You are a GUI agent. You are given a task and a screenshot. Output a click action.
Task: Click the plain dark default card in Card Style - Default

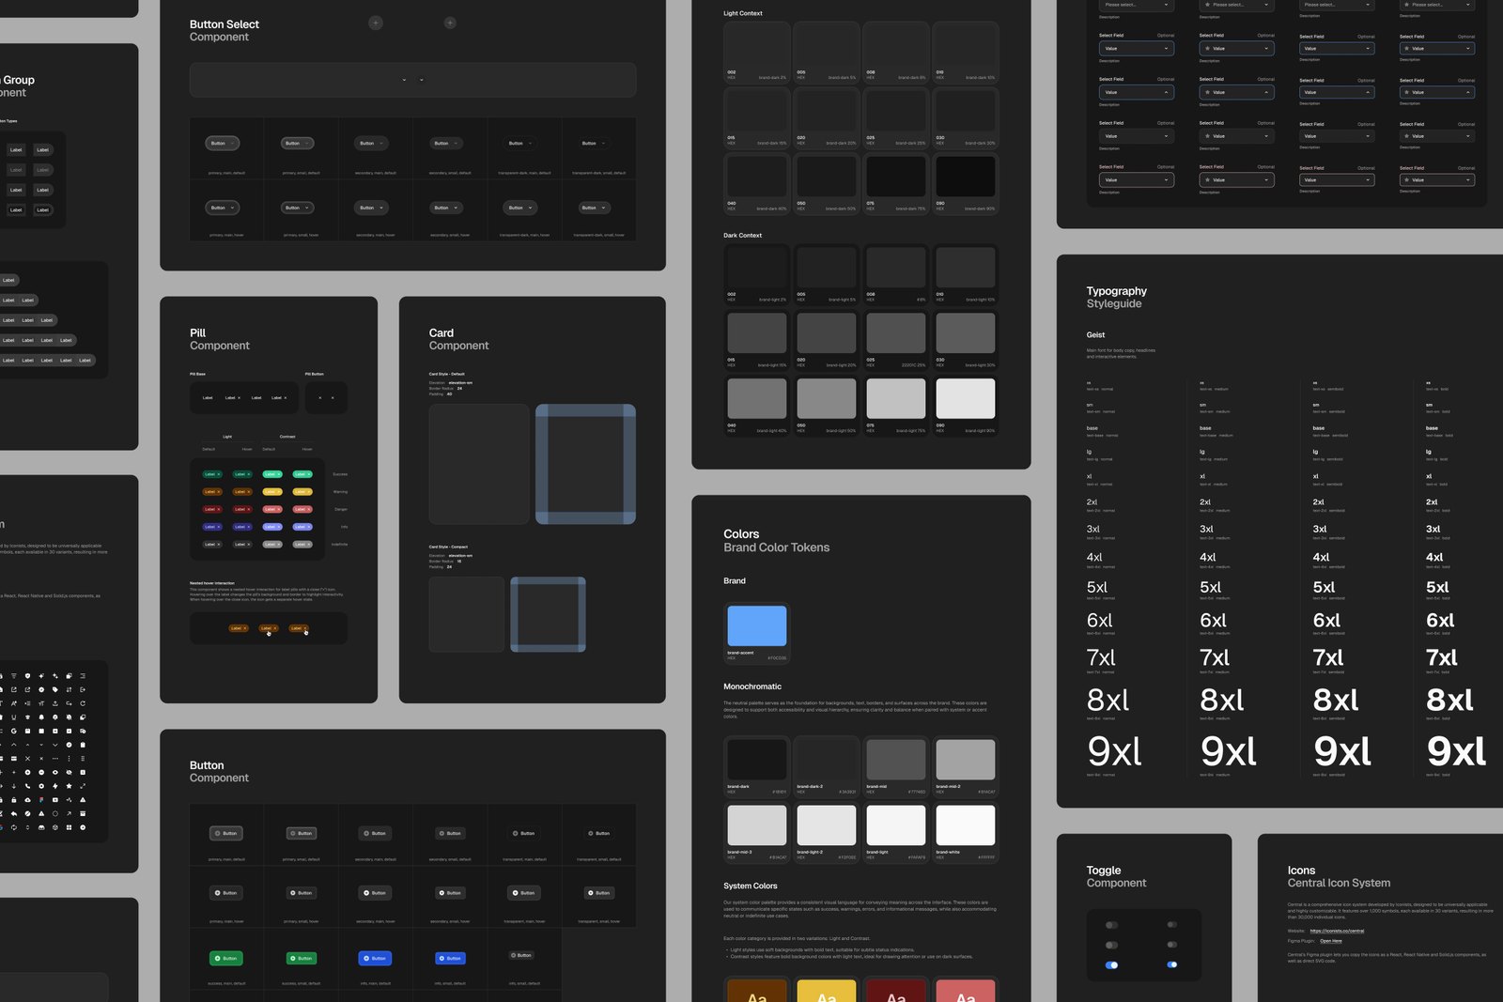(479, 464)
